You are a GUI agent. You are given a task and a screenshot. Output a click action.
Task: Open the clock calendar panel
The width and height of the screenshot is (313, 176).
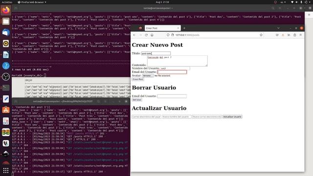point(162,2)
